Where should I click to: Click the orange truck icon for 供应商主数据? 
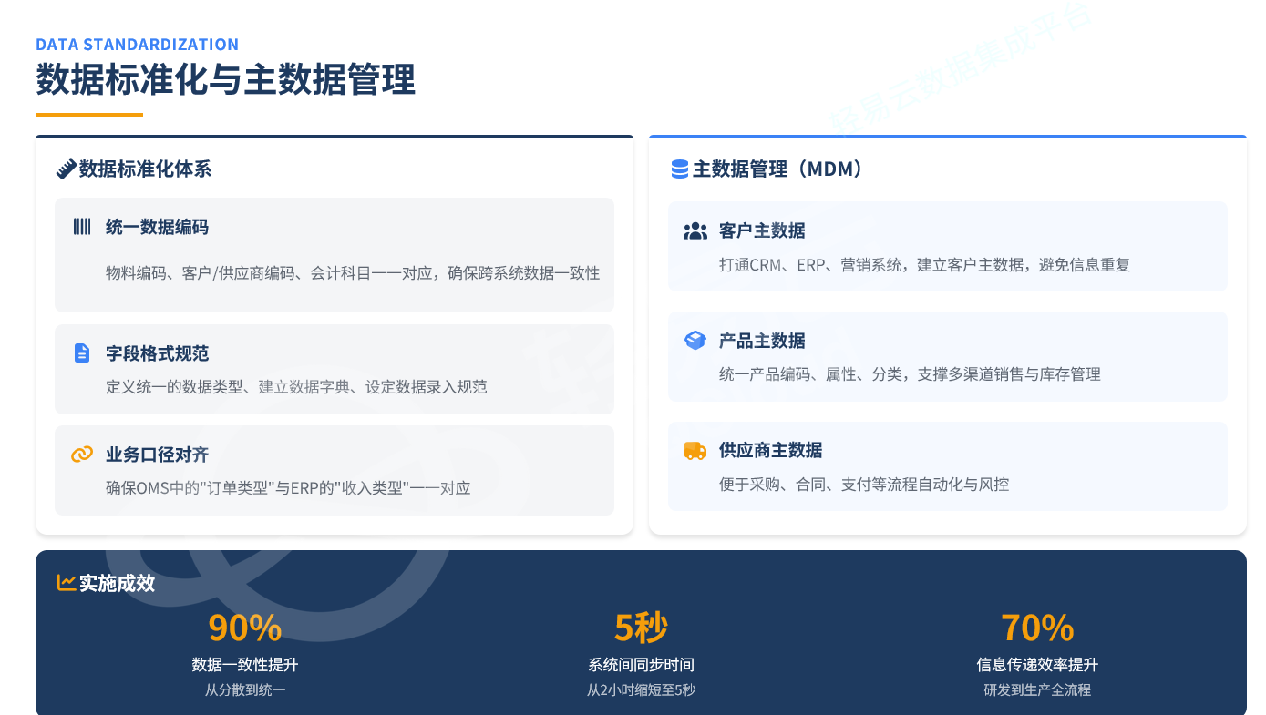[x=695, y=450]
